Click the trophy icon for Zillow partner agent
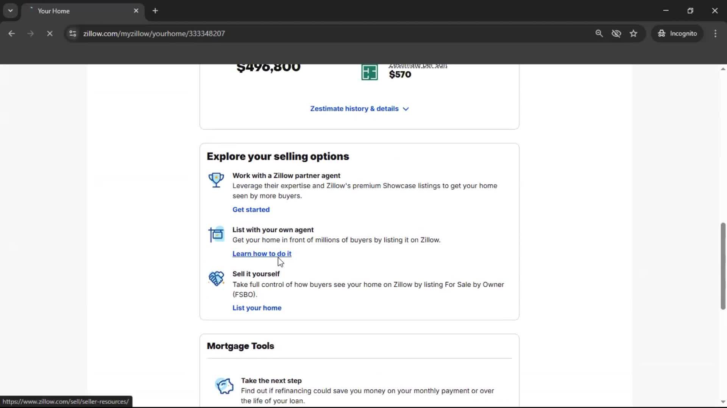 pos(216,181)
